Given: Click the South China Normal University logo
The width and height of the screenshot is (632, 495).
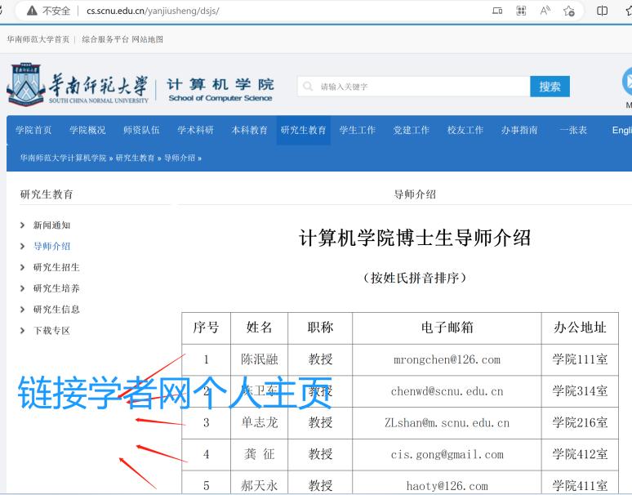Looking at the screenshot, I should click(78, 87).
